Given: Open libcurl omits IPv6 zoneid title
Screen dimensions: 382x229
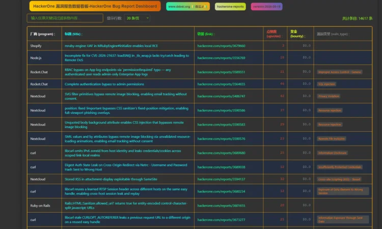Looking at the screenshot, I should (123, 153).
